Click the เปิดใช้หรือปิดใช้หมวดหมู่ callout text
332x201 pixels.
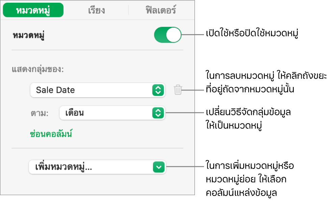click(x=252, y=33)
